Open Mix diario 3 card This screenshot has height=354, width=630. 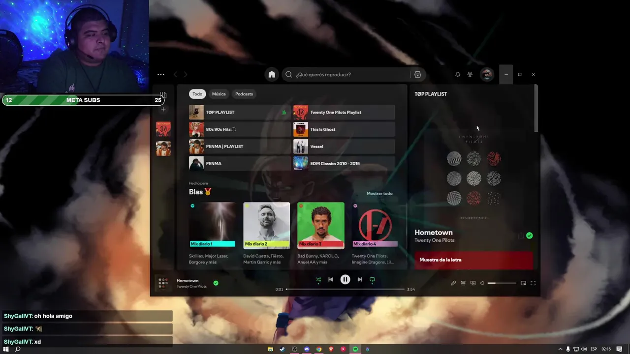321,234
